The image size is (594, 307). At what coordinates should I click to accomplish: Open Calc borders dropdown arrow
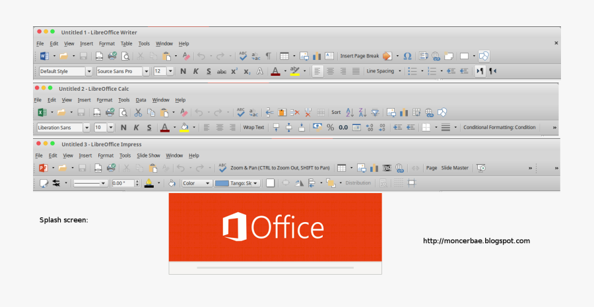pos(436,127)
